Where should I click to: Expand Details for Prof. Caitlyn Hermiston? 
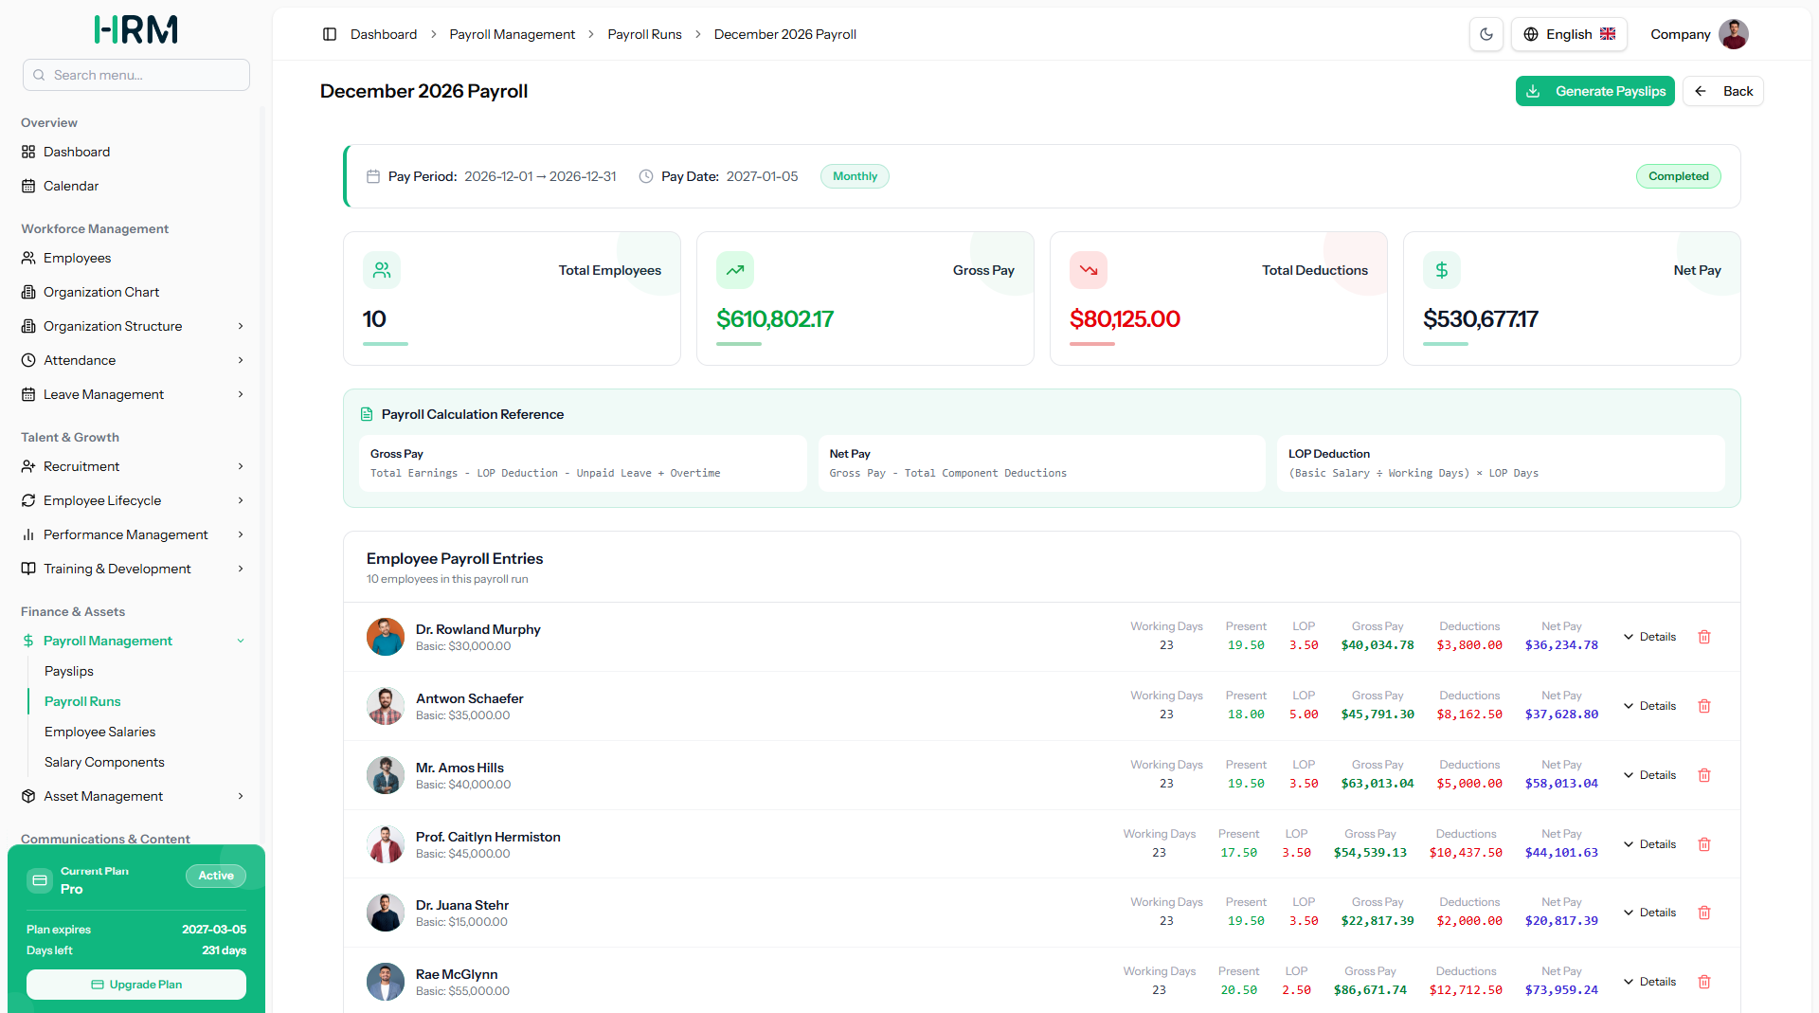(x=1649, y=844)
